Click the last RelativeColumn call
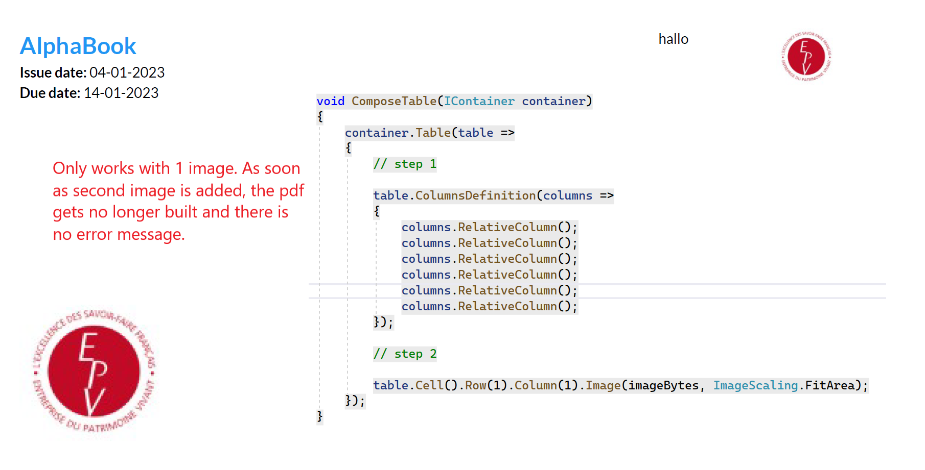 [489, 306]
